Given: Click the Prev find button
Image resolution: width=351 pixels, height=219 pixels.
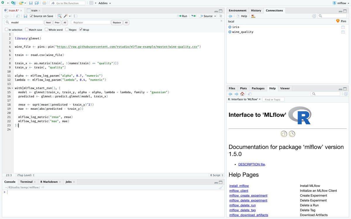Looking at the screenshot, I should click(57, 22).
